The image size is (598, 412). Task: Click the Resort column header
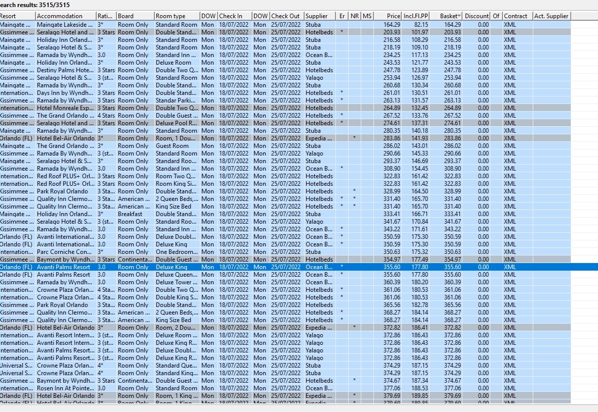17,16
